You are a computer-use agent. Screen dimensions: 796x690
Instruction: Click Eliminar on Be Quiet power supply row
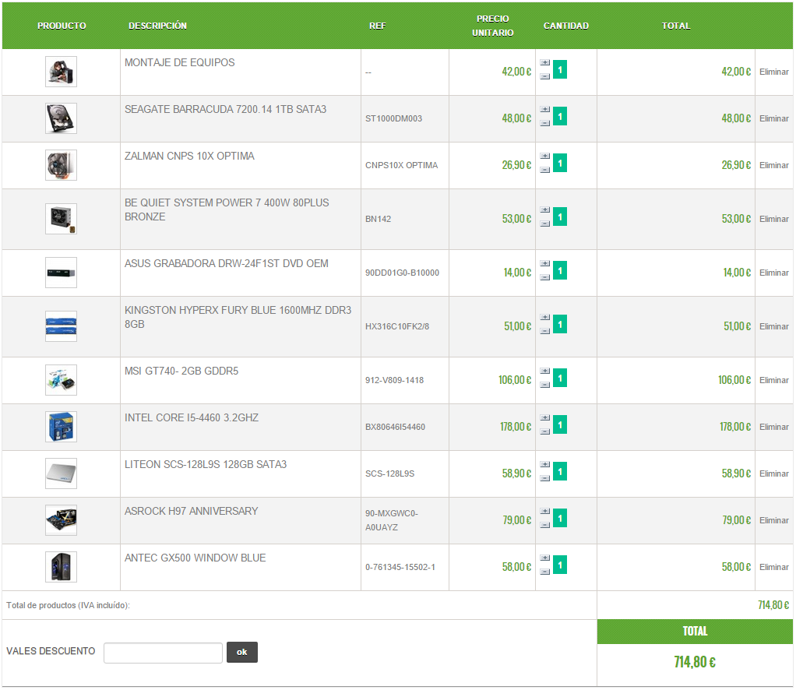[773, 220]
